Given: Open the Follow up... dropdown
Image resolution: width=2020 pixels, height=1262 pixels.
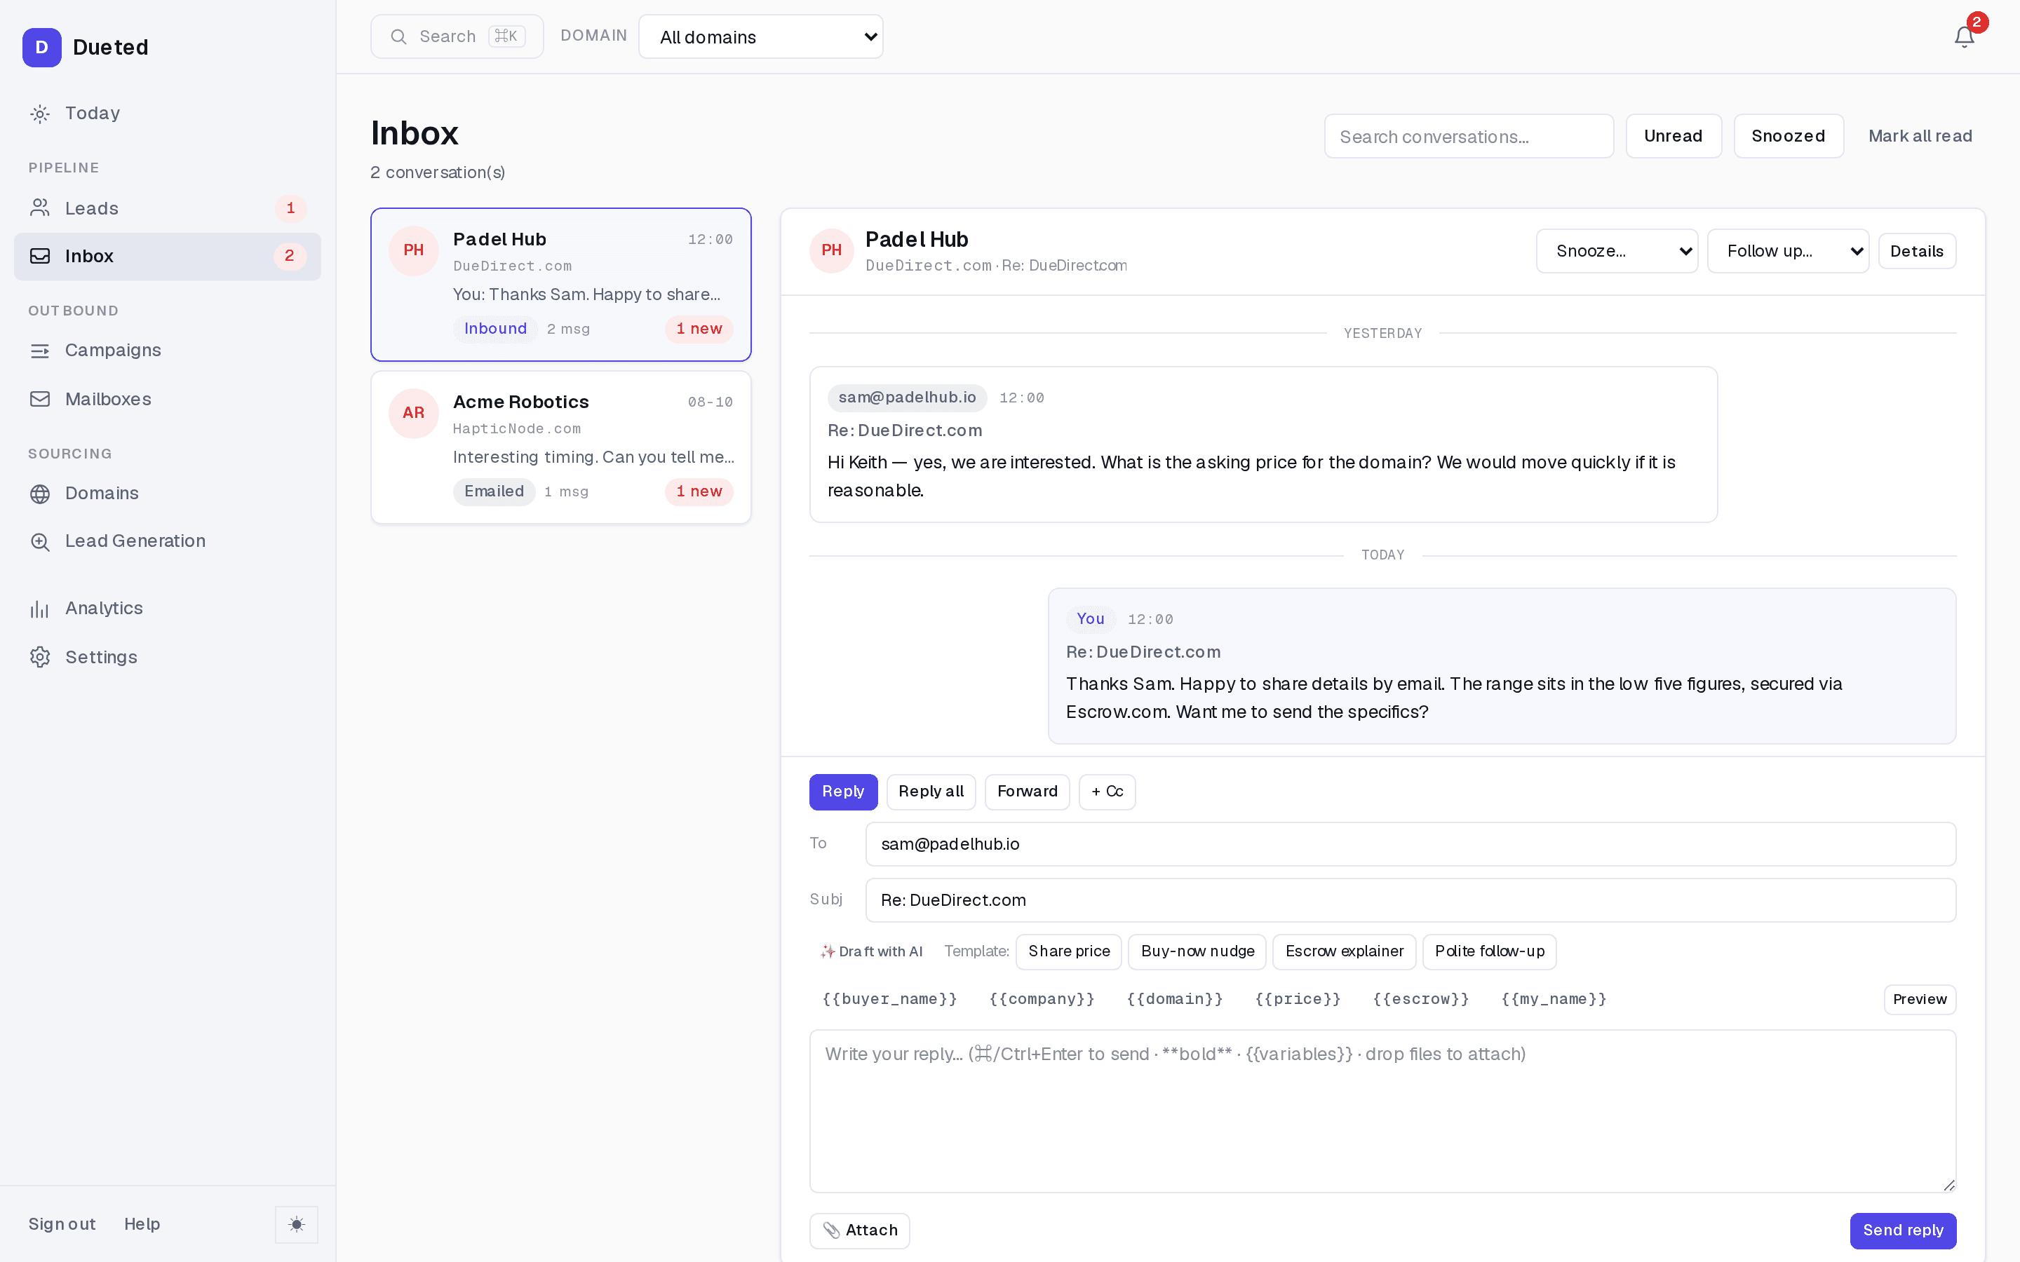Looking at the screenshot, I should (x=1788, y=251).
